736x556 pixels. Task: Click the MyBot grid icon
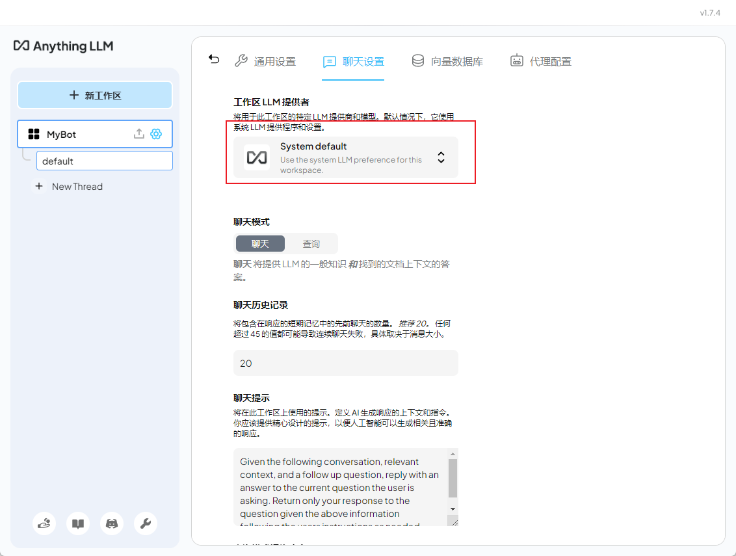pyautogui.click(x=34, y=135)
